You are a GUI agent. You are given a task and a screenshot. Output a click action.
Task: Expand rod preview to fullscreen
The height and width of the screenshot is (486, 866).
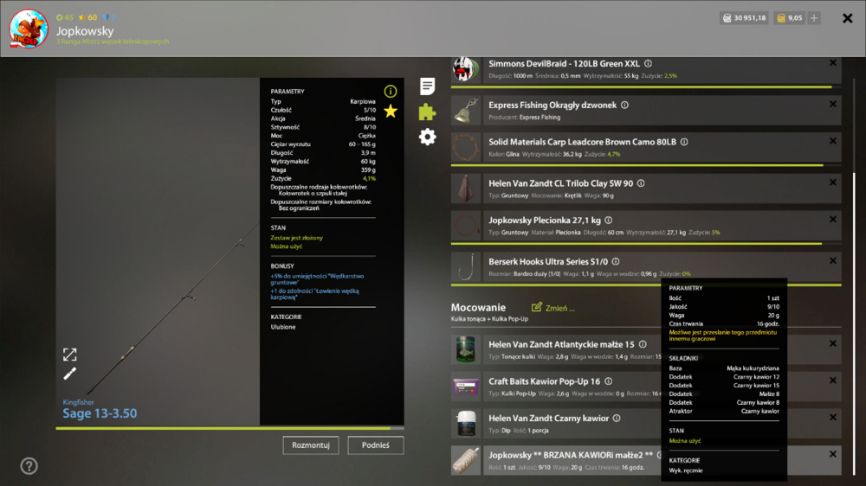click(x=70, y=355)
